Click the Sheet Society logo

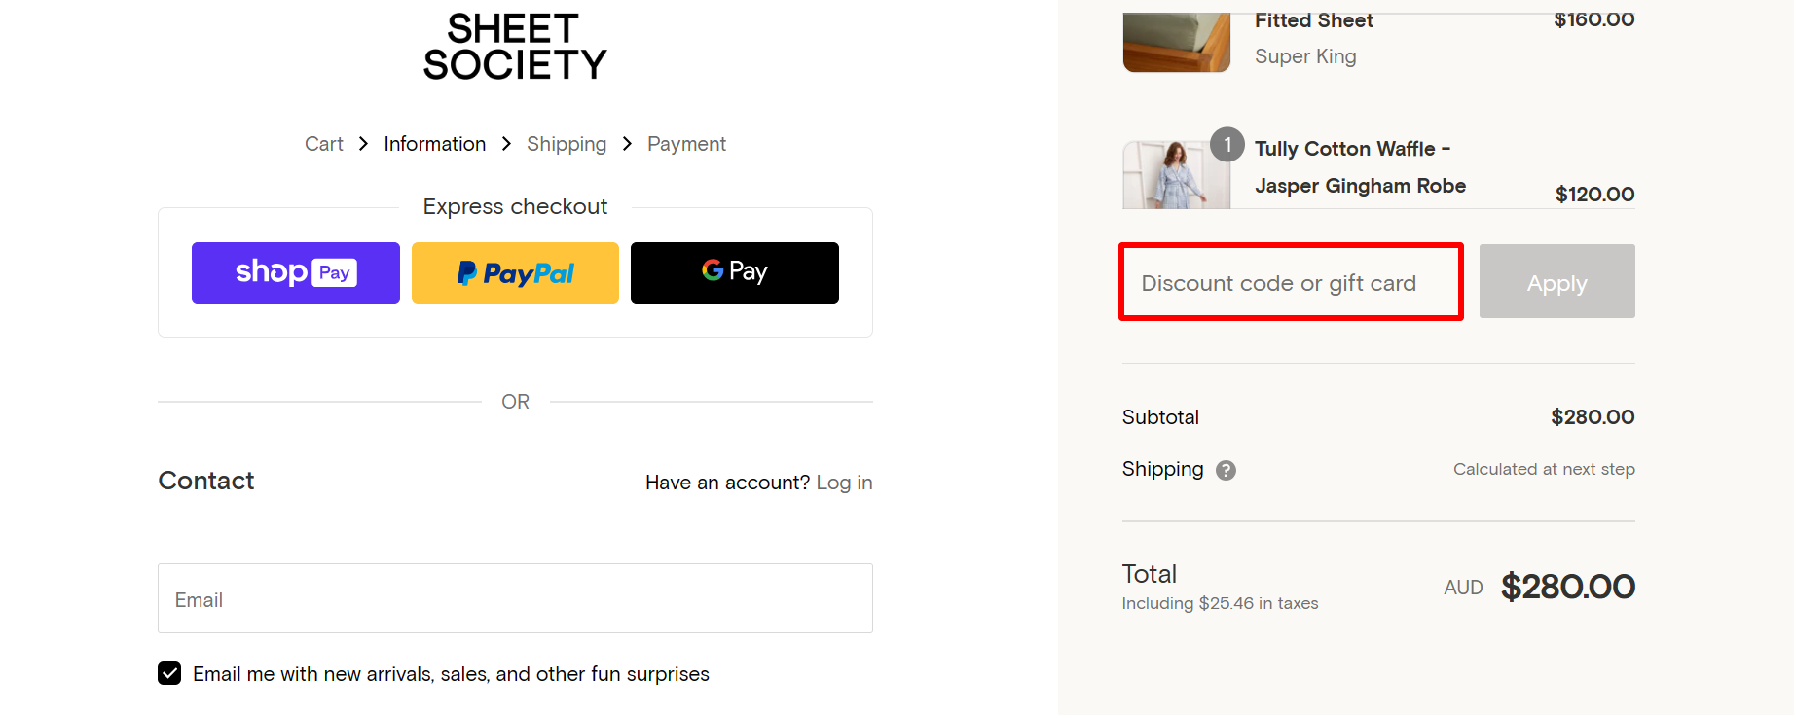click(515, 46)
